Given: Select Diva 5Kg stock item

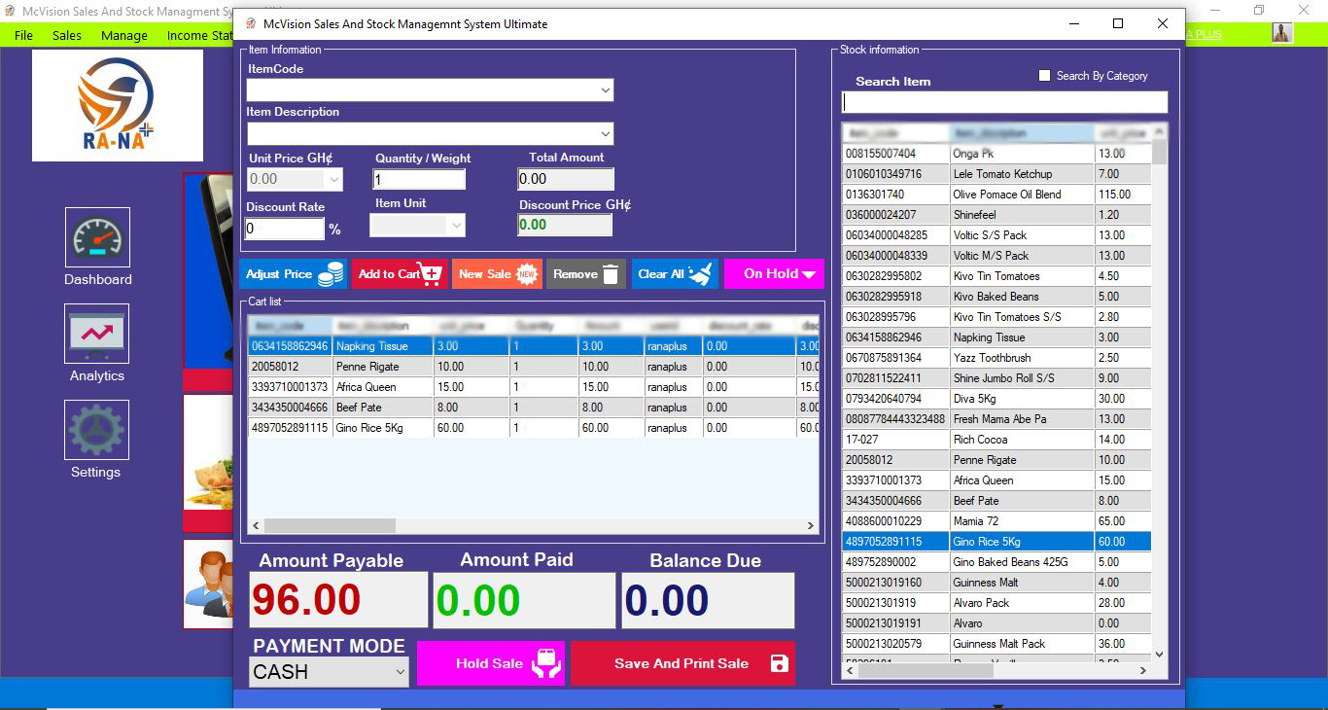Looking at the screenshot, I should 996,399.
